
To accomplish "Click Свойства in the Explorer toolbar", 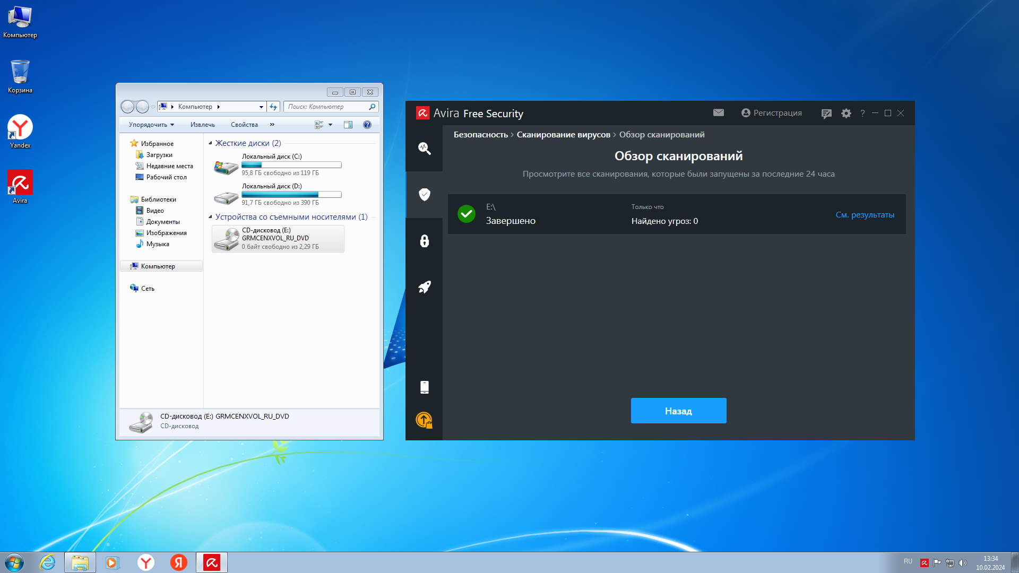I will [x=244, y=125].
